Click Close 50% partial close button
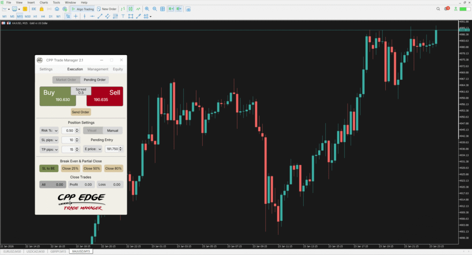This screenshot has width=472, height=255. coord(92,168)
